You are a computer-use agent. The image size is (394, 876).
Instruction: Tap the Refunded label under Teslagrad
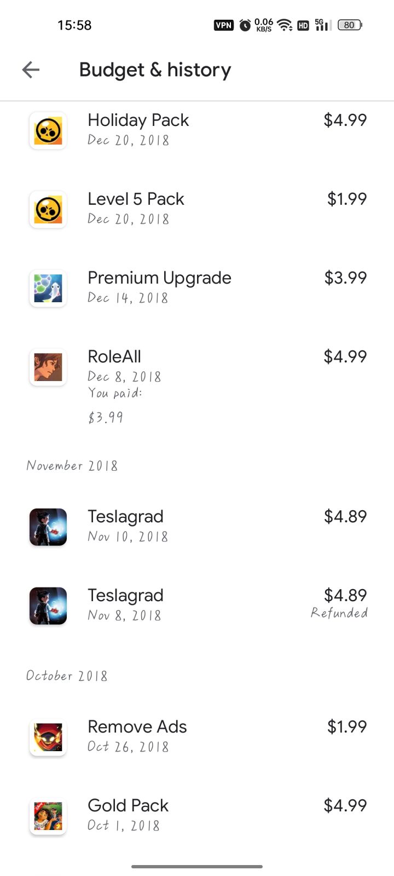[339, 613]
